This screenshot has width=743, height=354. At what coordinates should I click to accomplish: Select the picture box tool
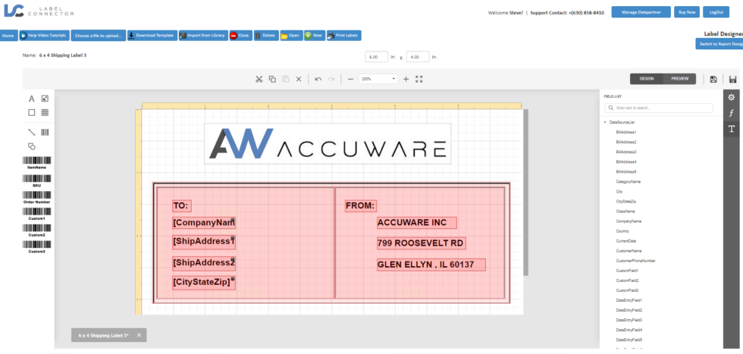point(45,99)
